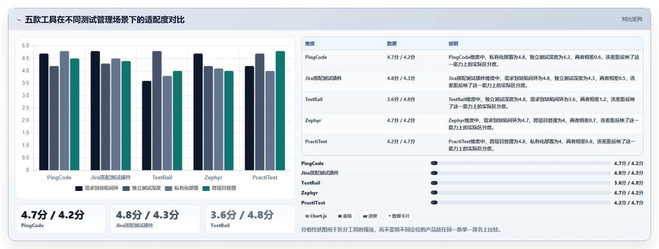This screenshot has height=249, width=659.
Task: Click the PingCode label in the progress list
Action: (x=313, y=163)
